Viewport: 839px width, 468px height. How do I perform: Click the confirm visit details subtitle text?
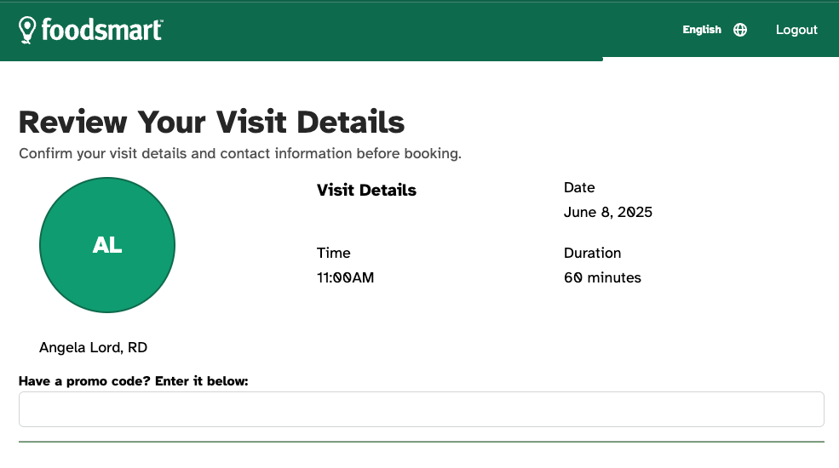click(x=240, y=154)
